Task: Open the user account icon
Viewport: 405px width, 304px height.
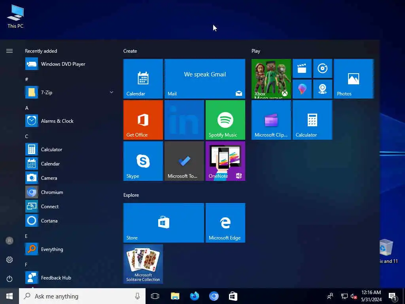Action: point(9,241)
